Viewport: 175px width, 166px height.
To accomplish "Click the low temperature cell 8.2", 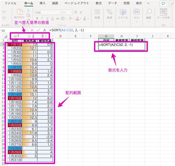I will click(45, 98).
